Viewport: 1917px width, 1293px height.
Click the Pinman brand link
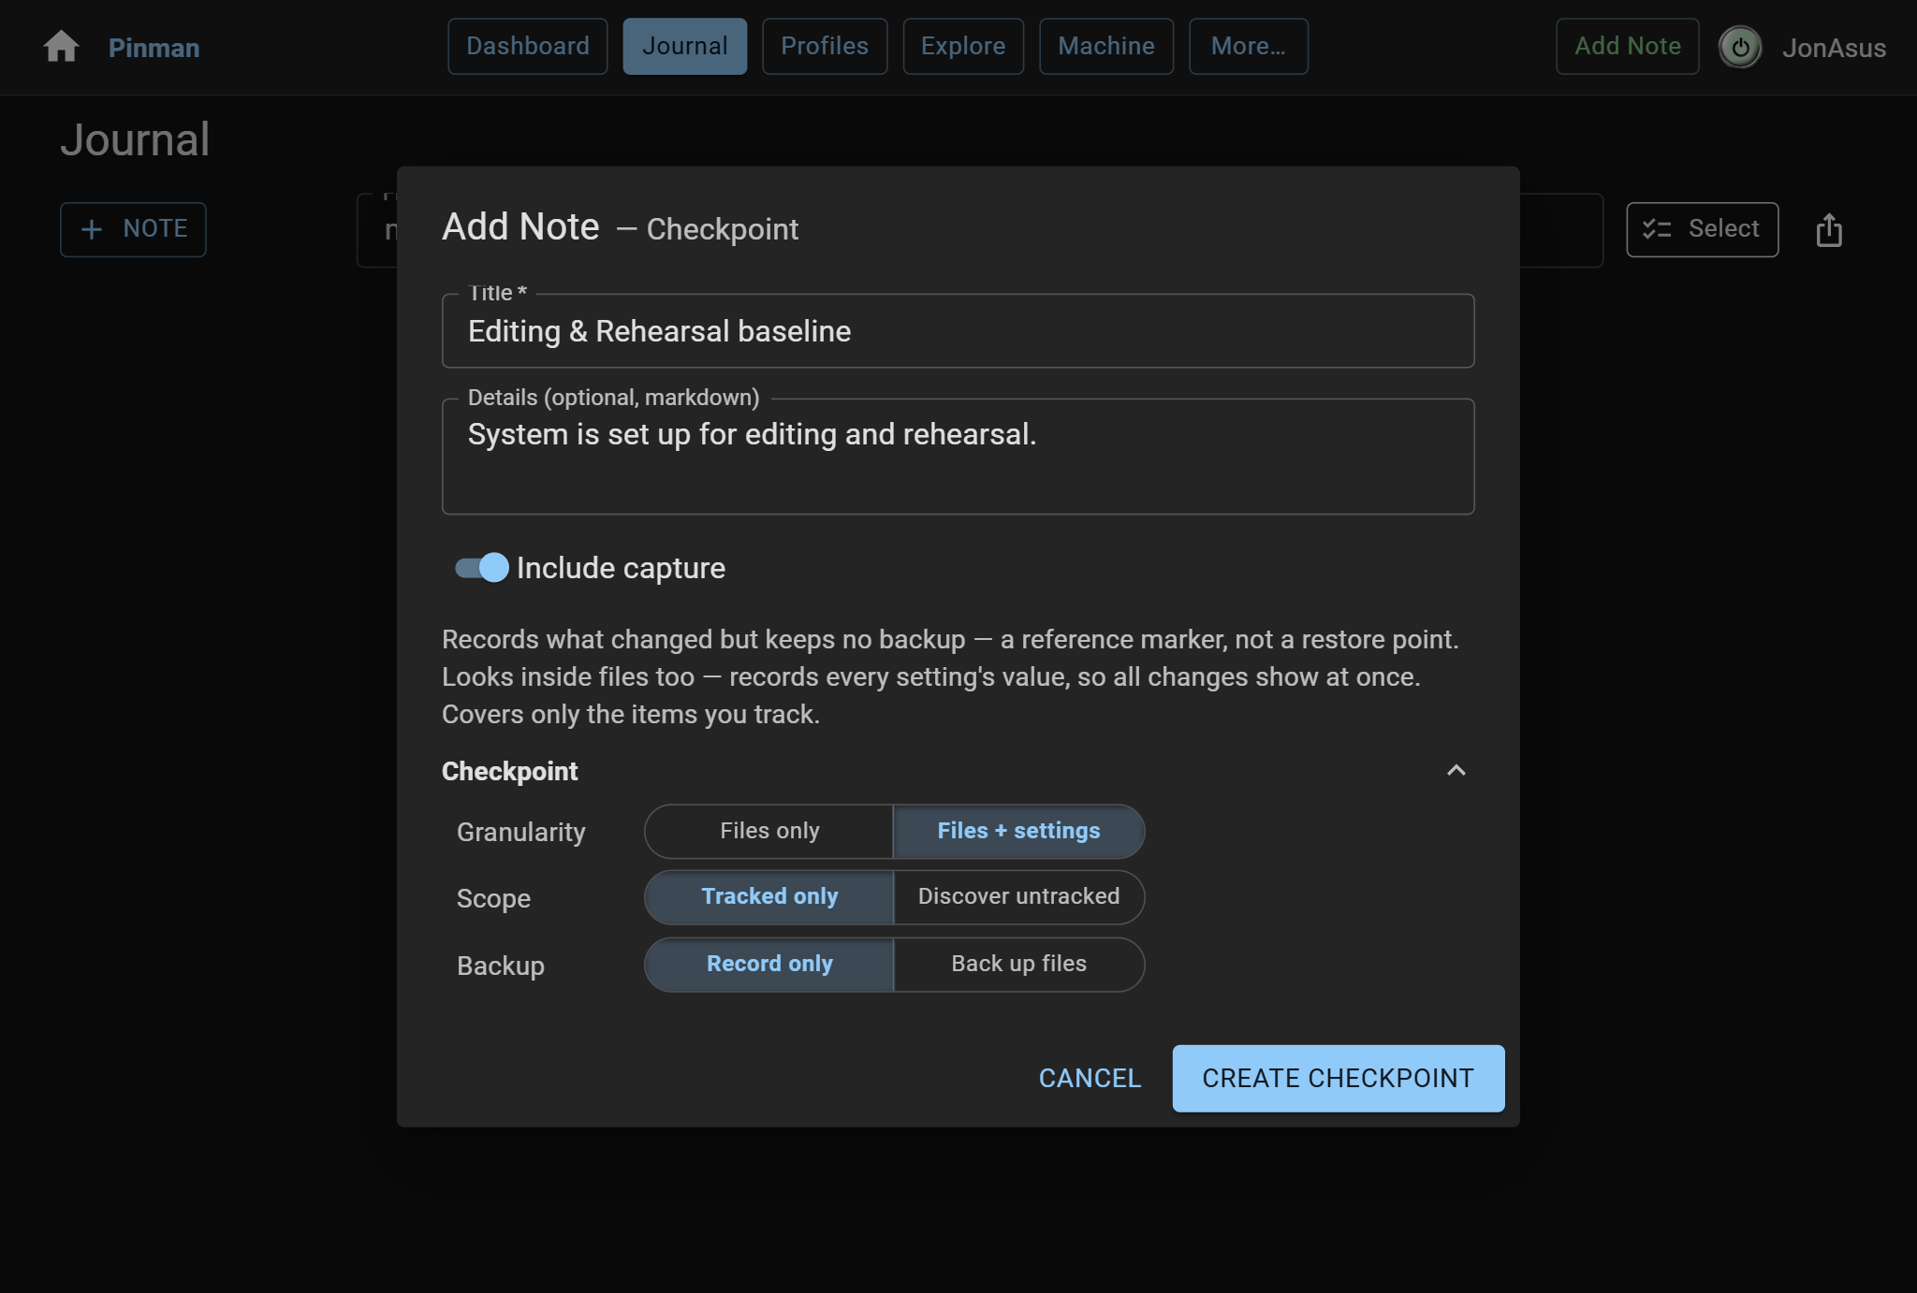tap(154, 48)
